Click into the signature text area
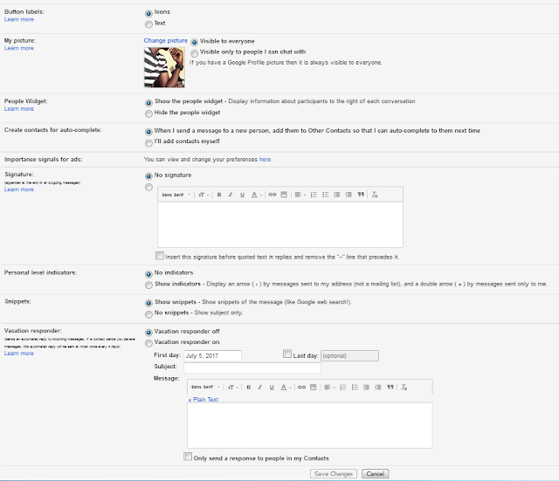 [280, 225]
